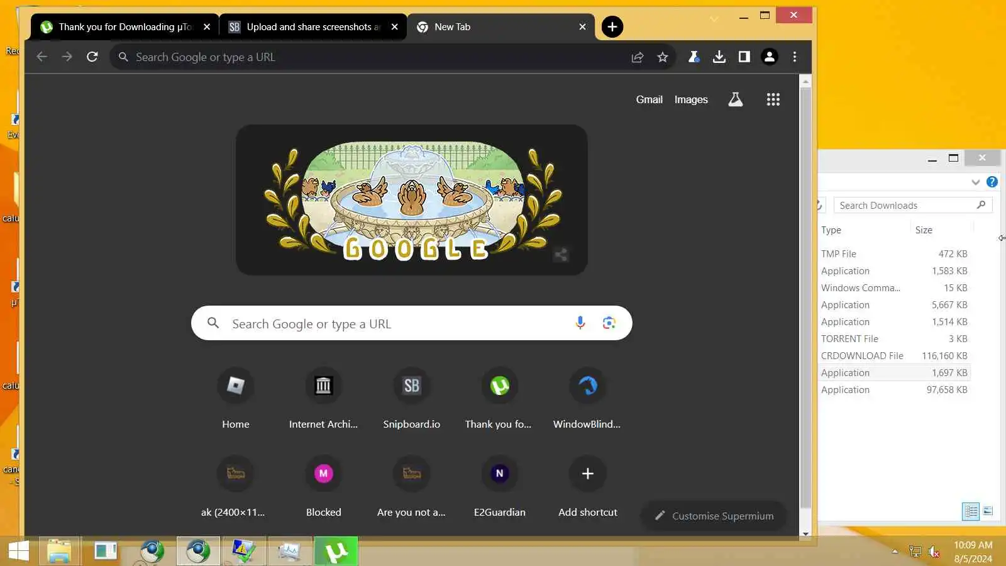The image size is (1006, 566).
Task: Select the Windows Command row in Explorer
Action: click(894, 288)
